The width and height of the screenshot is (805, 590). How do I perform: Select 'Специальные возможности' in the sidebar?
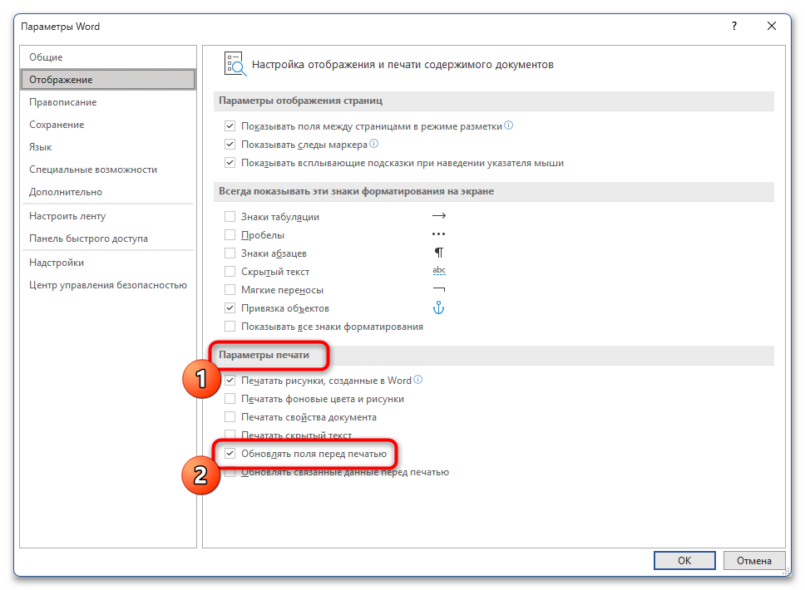tap(108, 170)
